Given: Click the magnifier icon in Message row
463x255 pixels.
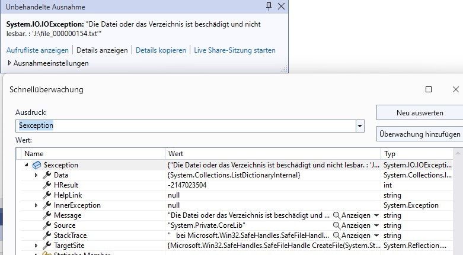Looking at the screenshot, I should coord(337,215).
